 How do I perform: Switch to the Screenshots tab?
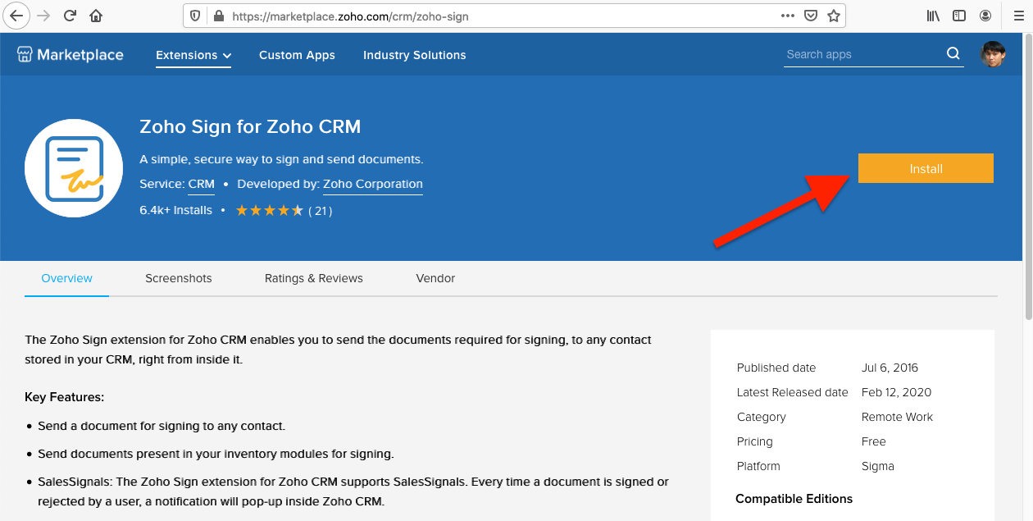point(179,278)
